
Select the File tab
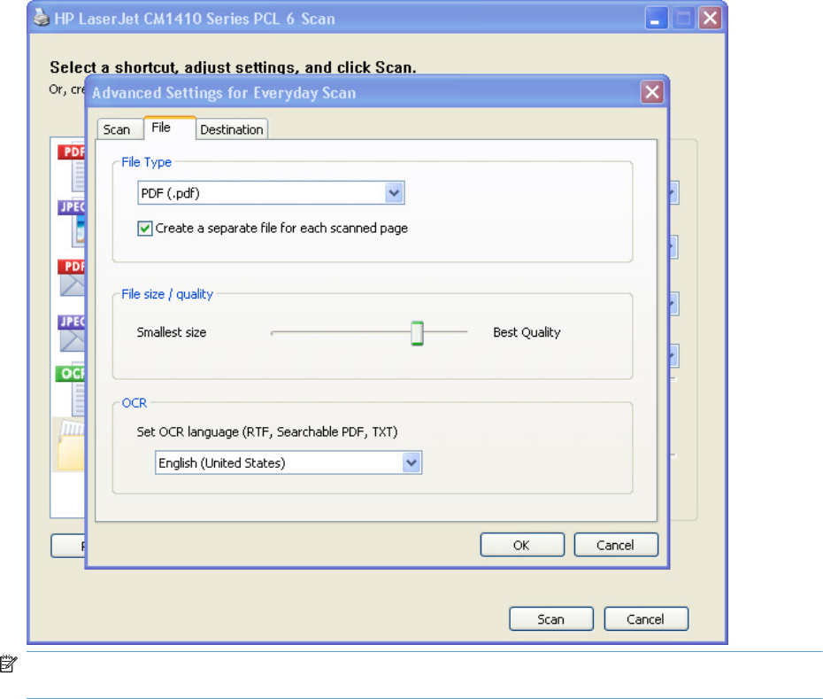click(x=169, y=128)
